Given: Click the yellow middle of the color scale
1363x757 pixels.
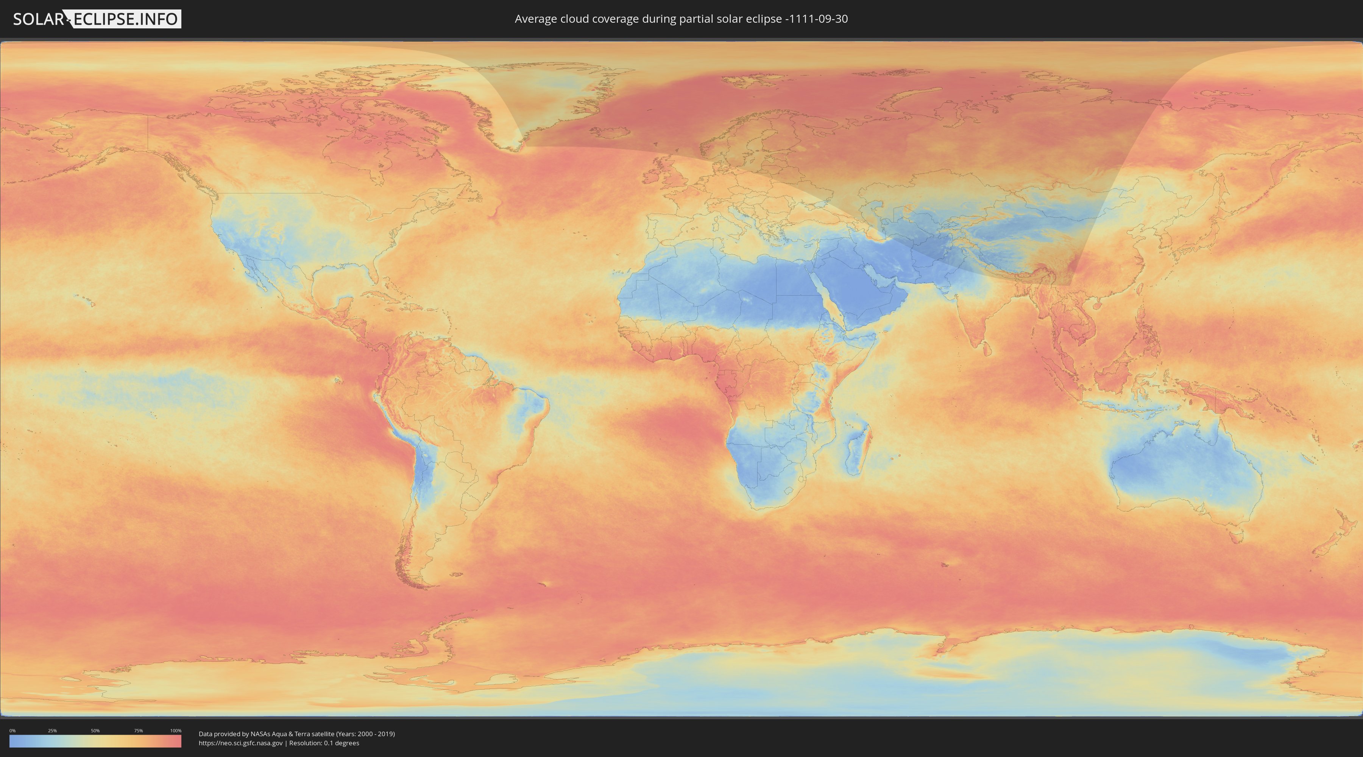Looking at the screenshot, I should click(x=95, y=741).
